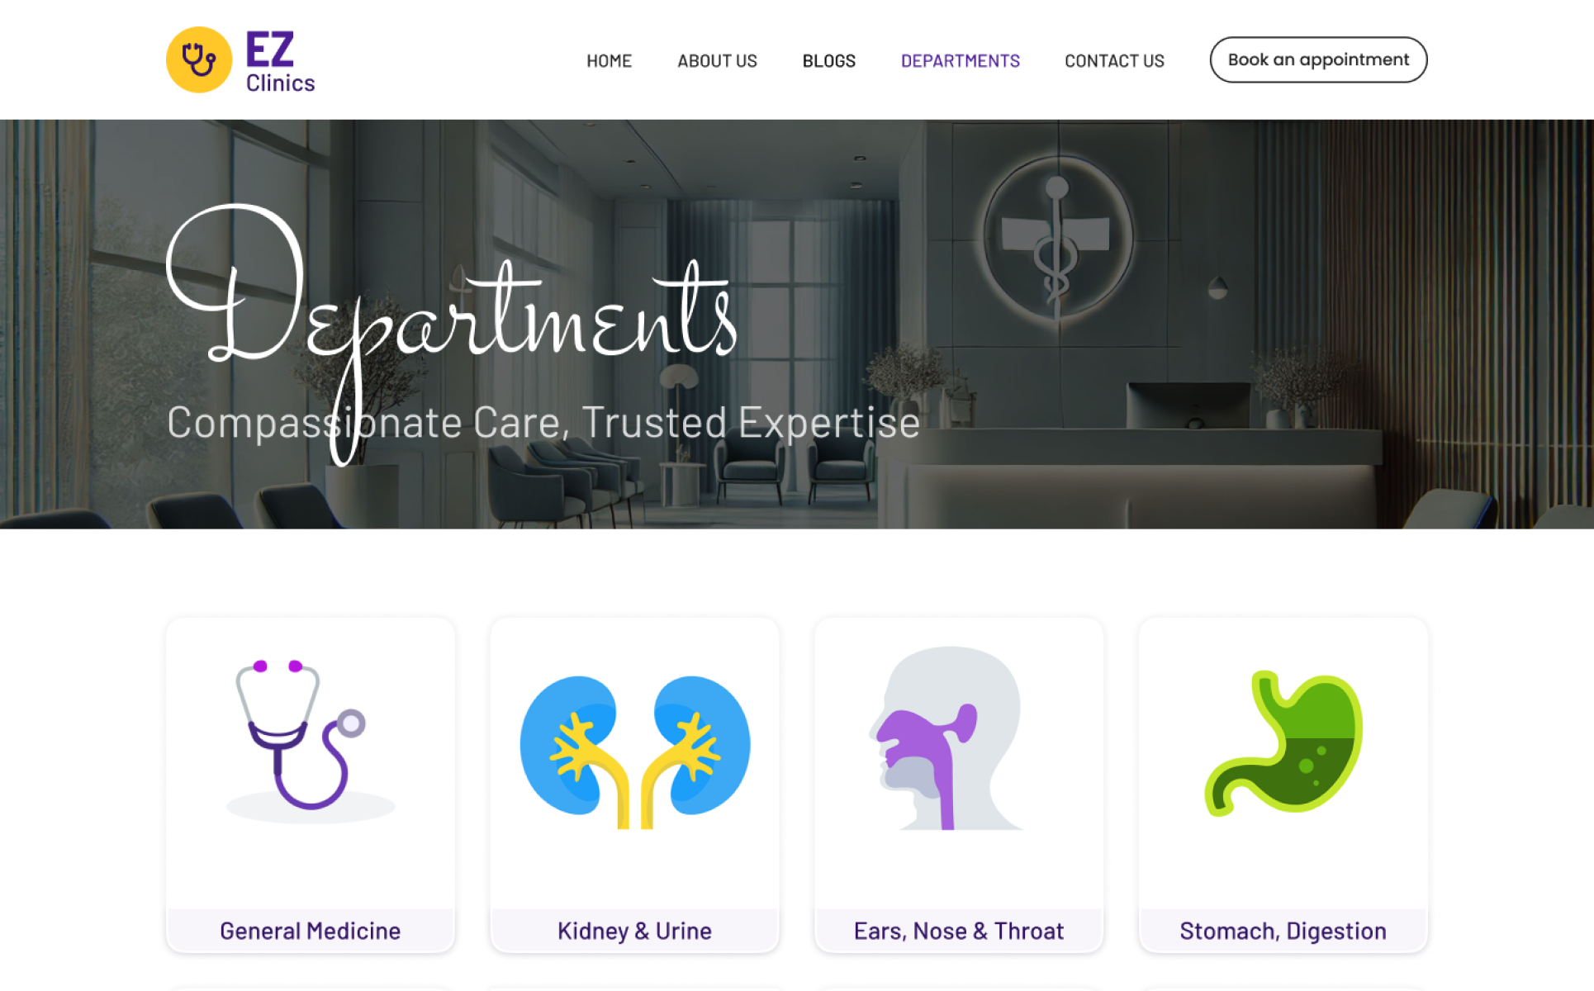Click the caduceus medical emblem in banner
Image resolution: width=1594 pixels, height=991 pixels.
coord(1056,238)
